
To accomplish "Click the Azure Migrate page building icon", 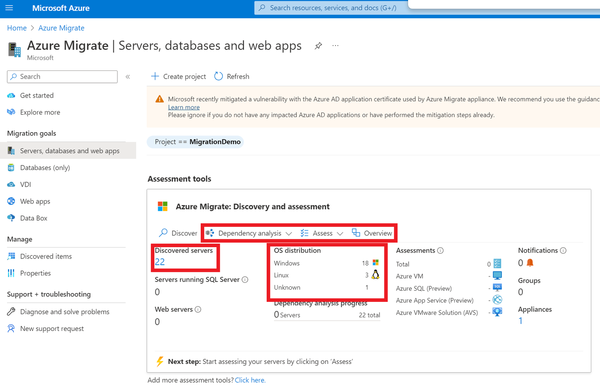I will pos(14,49).
